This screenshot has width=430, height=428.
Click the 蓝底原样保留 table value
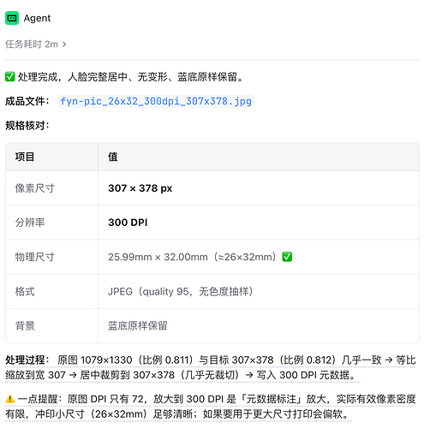point(138,325)
